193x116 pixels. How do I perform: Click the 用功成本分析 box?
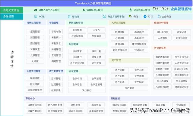163,57
